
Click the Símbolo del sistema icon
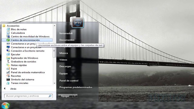click(8, 79)
